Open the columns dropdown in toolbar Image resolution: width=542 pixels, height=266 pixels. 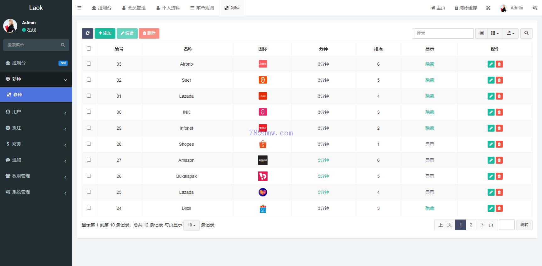(x=495, y=33)
